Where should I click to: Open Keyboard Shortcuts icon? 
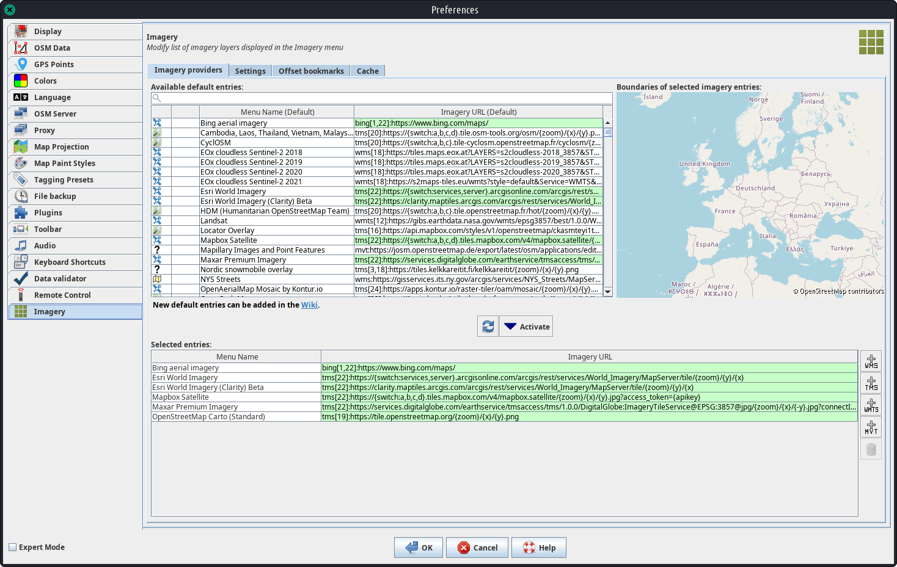tap(21, 262)
